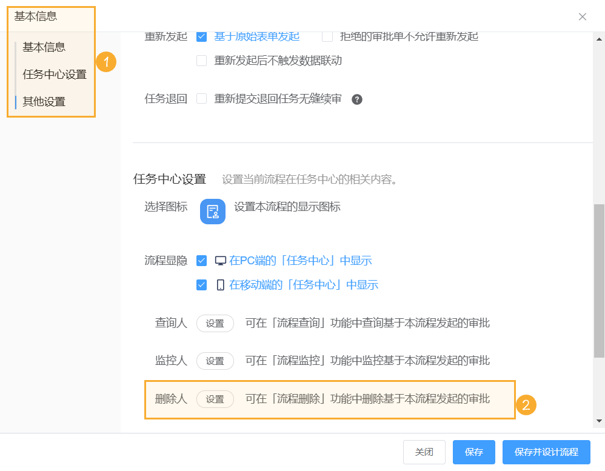Click the 保存 button
The height and width of the screenshot is (471, 605).
pos(473,452)
